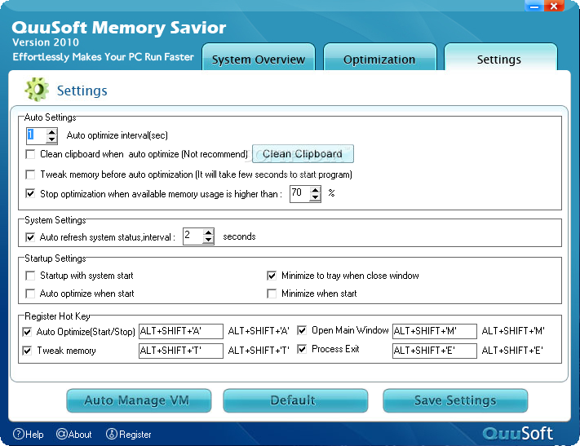Image resolution: width=580 pixels, height=446 pixels.
Task: Increase memory usage percentage with up arrow
Action: [315, 191]
